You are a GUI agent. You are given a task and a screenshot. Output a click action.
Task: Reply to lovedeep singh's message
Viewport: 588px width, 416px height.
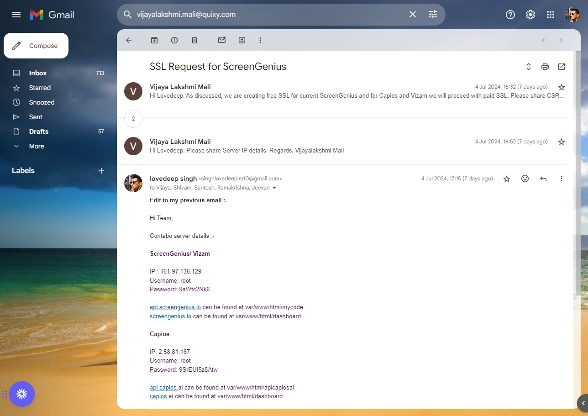(x=543, y=179)
